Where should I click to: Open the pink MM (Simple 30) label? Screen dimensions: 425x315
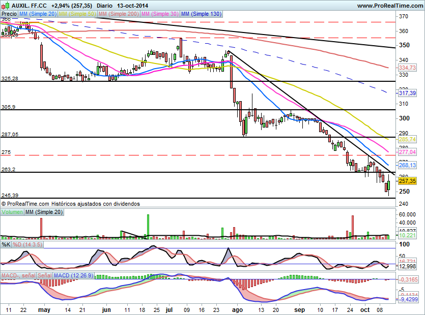point(159,14)
